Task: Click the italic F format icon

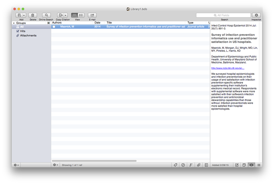Action: pos(191,165)
